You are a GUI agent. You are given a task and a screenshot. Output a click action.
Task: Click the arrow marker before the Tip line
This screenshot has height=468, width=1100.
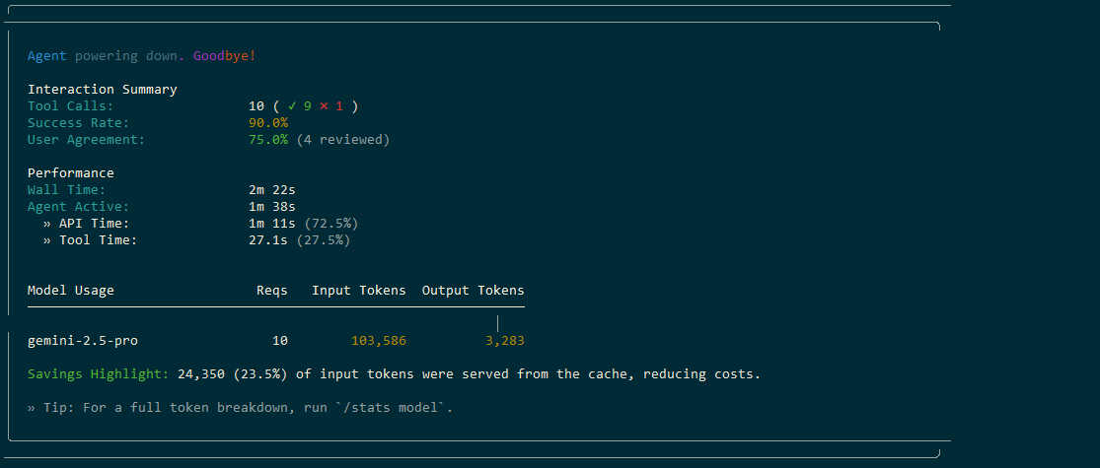coord(32,407)
